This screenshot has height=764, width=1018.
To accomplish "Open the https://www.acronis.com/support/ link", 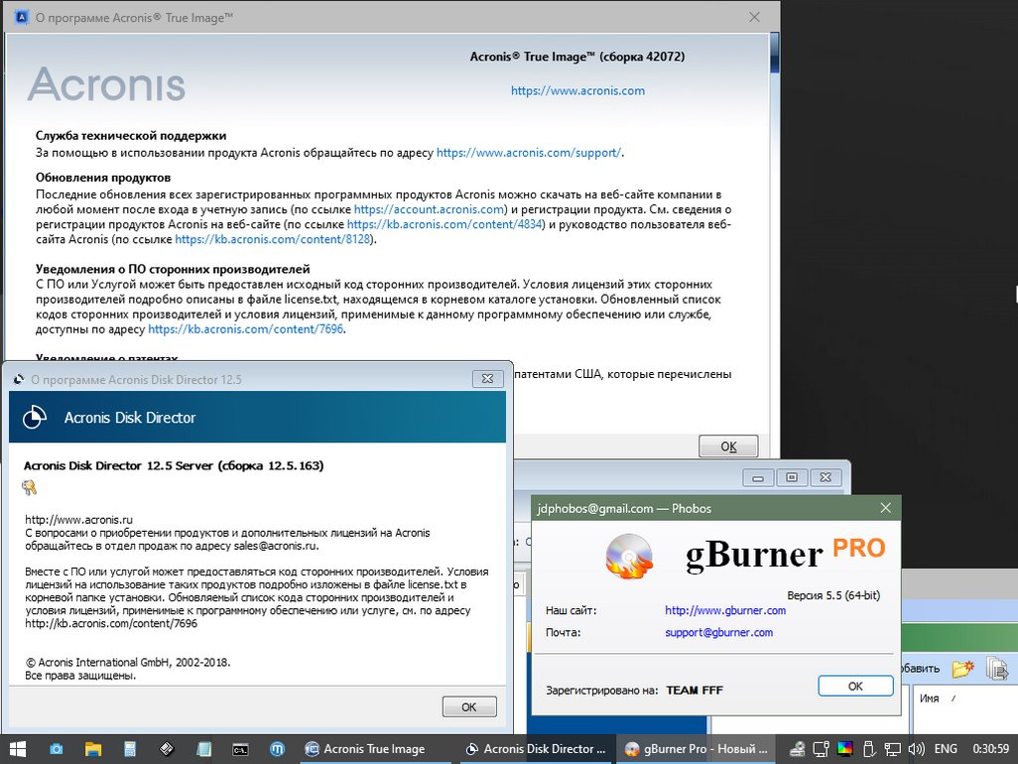I will 529,153.
